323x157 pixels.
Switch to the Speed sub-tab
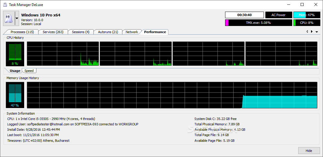tap(29, 71)
